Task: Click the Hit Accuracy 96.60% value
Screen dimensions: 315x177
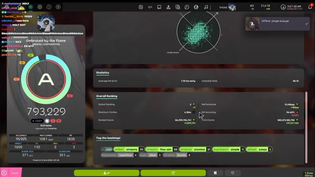Action: point(290,112)
